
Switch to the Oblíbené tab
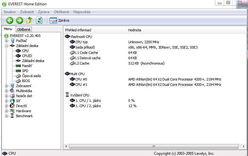[24, 29]
